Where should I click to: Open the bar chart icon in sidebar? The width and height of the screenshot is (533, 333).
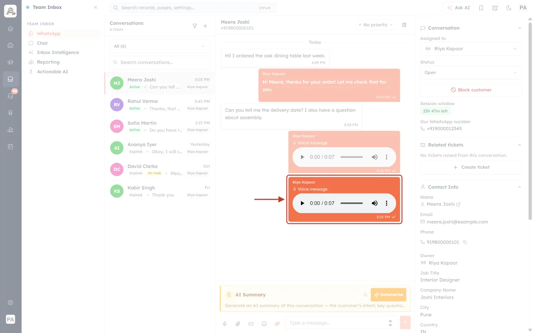(x=10, y=130)
